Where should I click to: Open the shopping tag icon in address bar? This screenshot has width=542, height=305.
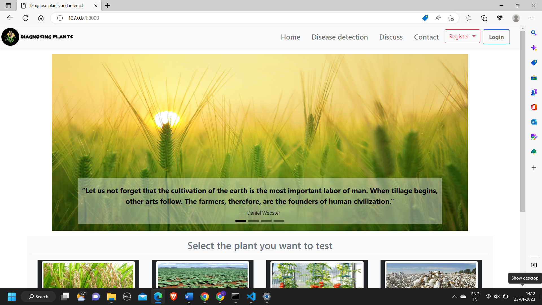[x=425, y=18]
